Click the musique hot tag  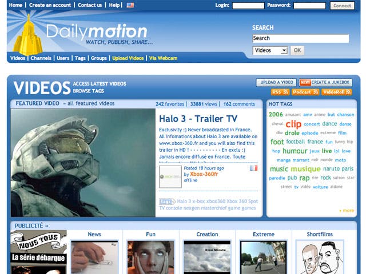(305, 169)
